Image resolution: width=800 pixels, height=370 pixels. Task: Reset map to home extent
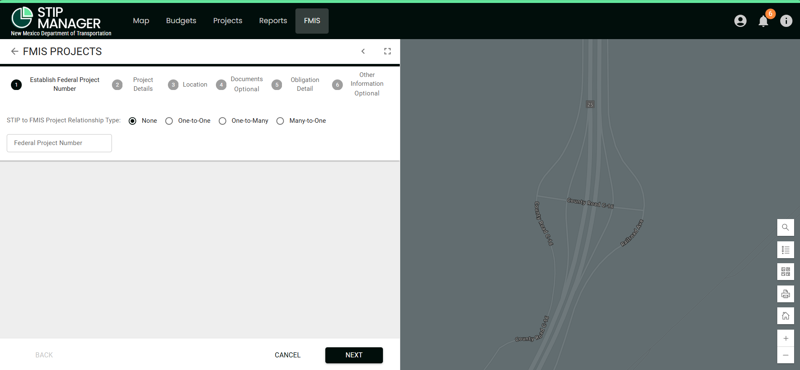pyautogui.click(x=785, y=316)
